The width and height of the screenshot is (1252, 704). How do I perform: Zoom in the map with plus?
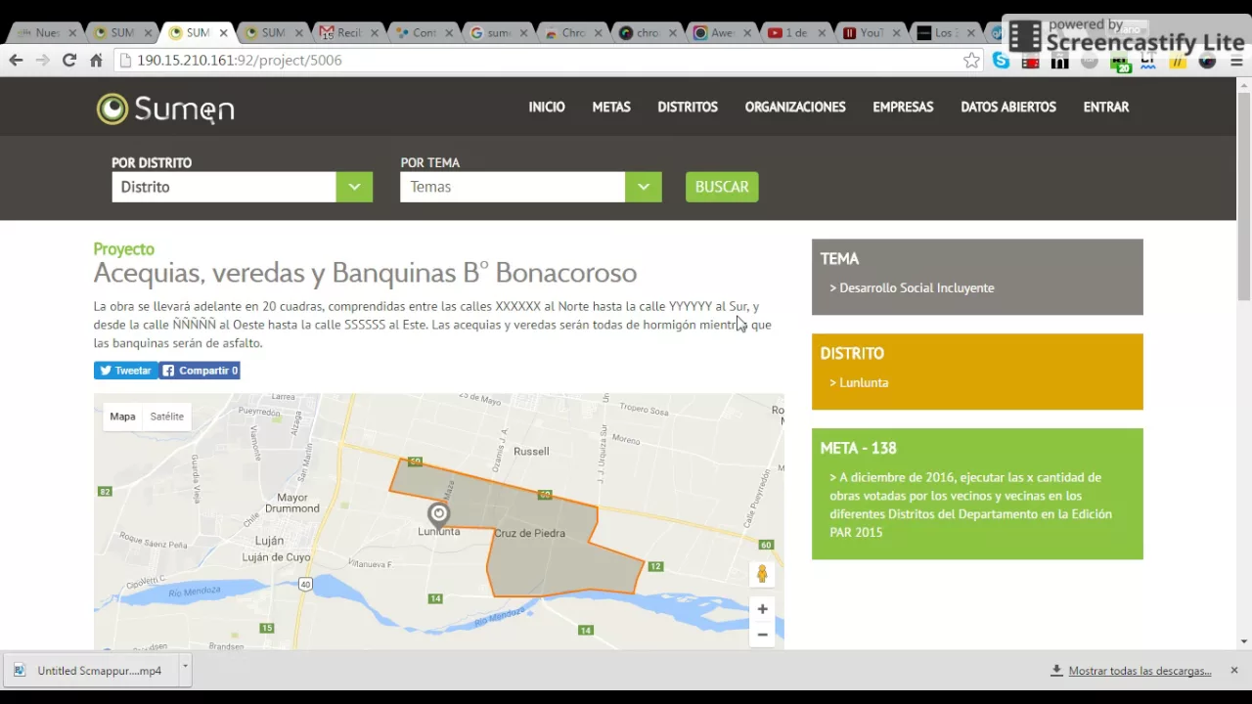click(762, 609)
